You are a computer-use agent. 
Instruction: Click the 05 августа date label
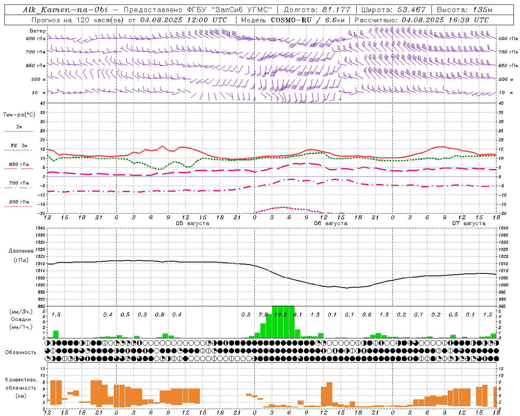tap(193, 223)
